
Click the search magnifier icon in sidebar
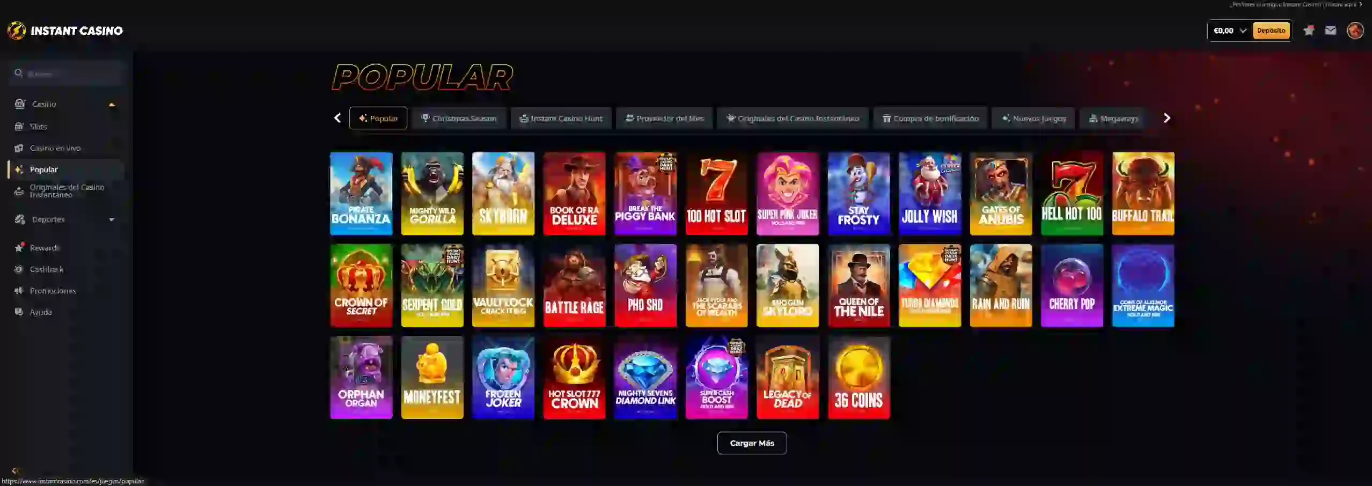19,73
